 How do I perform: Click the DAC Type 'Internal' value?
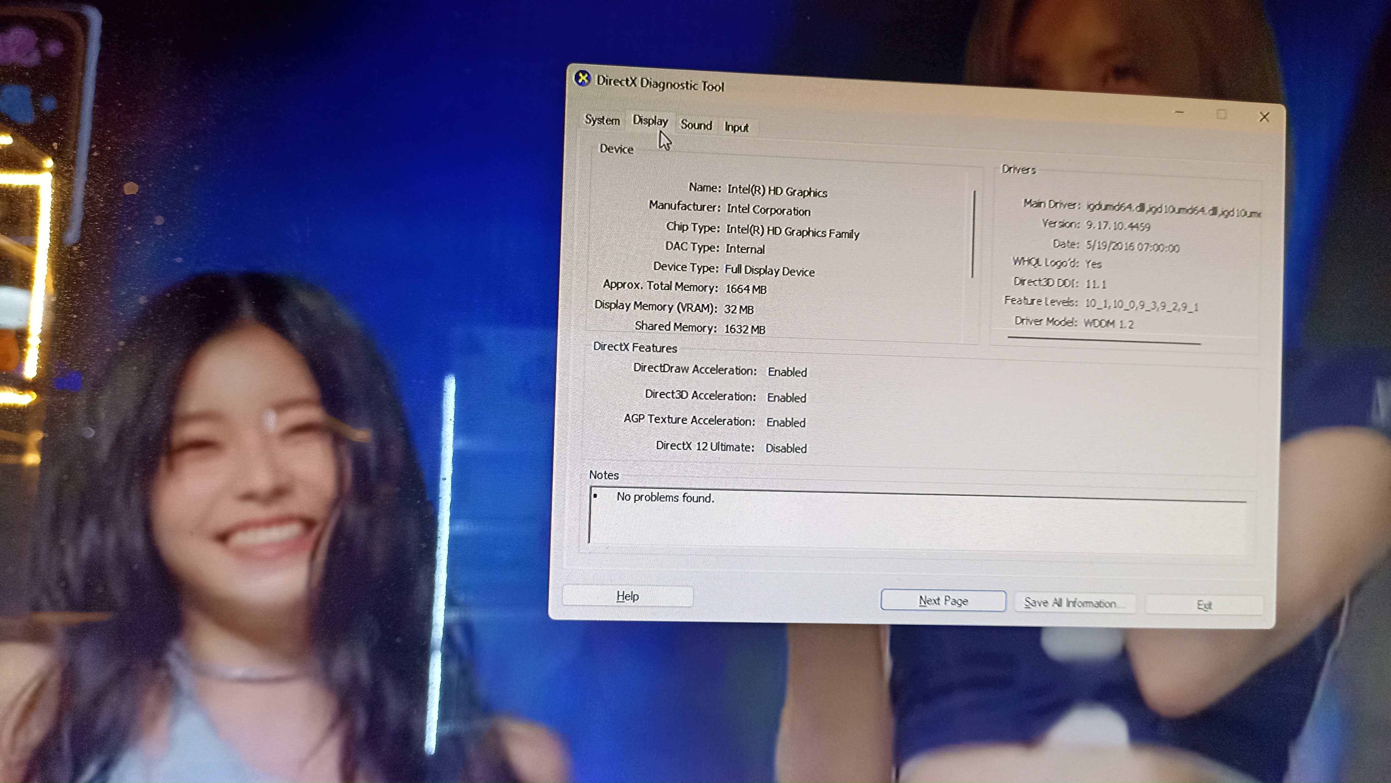tap(745, 249)
